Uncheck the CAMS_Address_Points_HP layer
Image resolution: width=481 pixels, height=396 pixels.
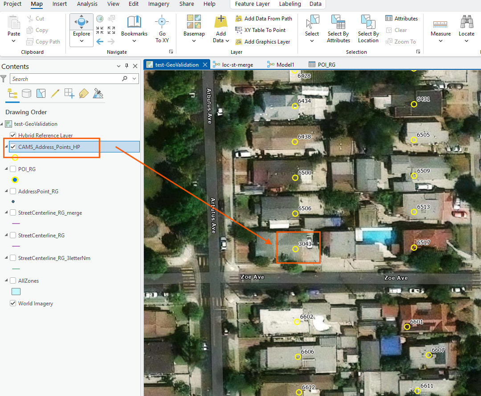tap(13, 147)
